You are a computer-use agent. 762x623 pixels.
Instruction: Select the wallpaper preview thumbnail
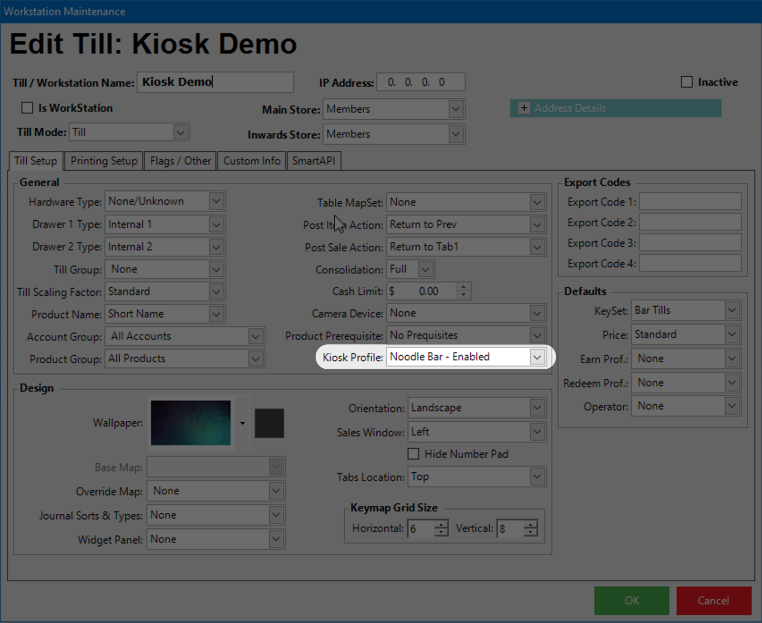pyautogui.click(x=191, y=423)
